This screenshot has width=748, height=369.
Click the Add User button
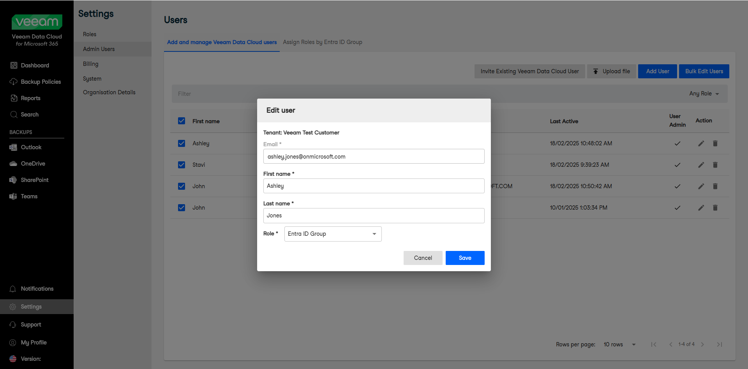(x=658, y=71)
